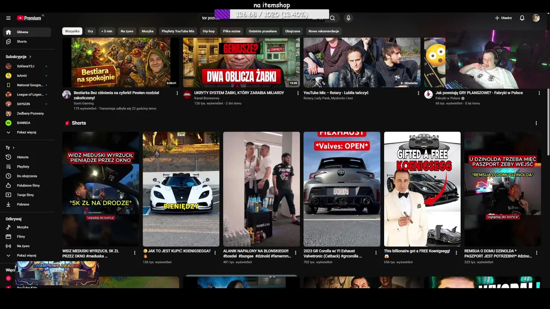Screen dimensions: 550x309
Task: Open Muzyka under Odkrywaj
Action: click(27, 227)
